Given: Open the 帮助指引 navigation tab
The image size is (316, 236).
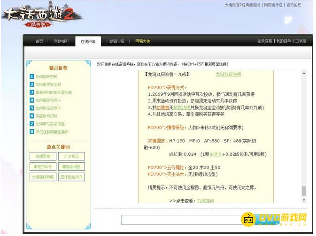Looking at the screenshot, I should (x=61, y=41).
